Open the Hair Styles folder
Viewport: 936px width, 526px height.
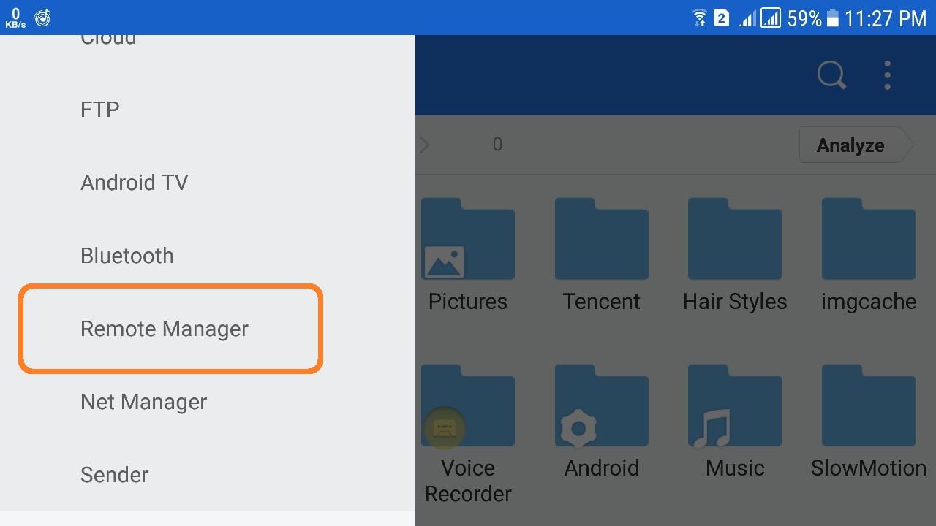coord(735,240)
